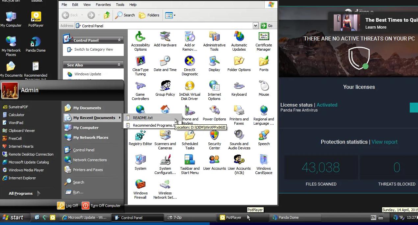This screenshot has width=418, height=225.
Task: Open README.txt from recent documents
Action: [x=153, y=118]
